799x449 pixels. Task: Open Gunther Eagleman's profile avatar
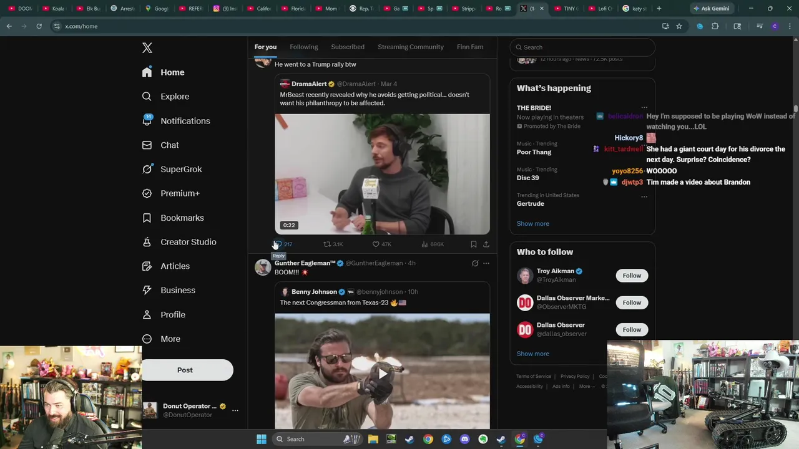click(x=263, y=267)
